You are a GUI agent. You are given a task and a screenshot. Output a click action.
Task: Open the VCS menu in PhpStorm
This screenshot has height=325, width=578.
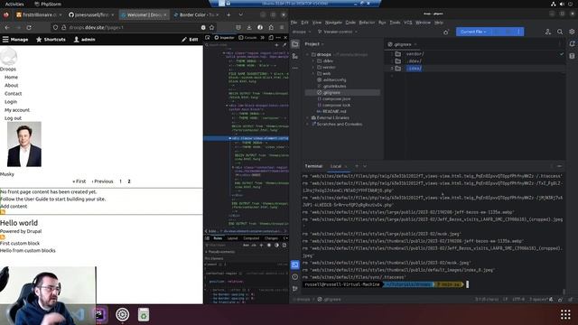[407, 23]
